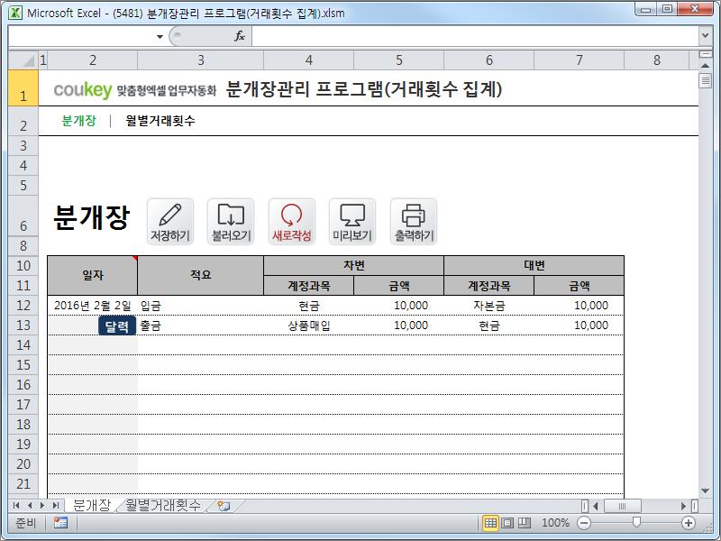Image resolution: width=721 pixels, height=541 pixels.
Task: Open the 월별거래횟수 navigation link
Action: (x=160, y=121)
